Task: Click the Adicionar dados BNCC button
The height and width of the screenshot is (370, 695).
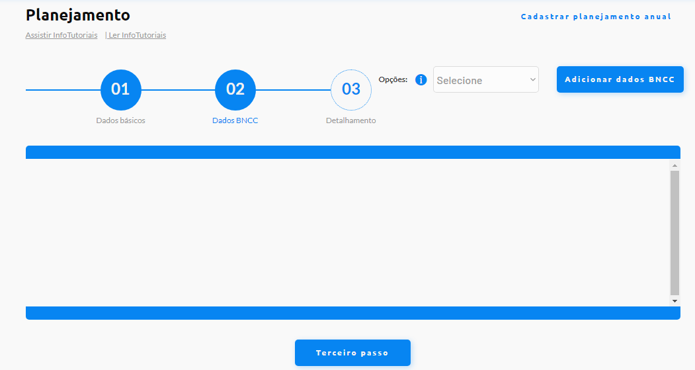Action: click(x=620, y=79)
